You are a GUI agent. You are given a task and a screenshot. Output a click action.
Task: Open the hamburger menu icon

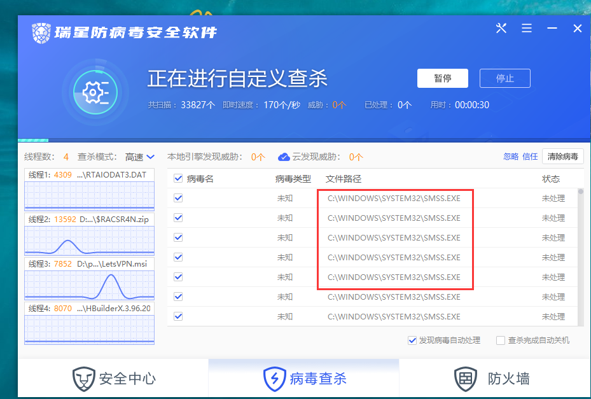pyautogui.click(x=527, y=28)
